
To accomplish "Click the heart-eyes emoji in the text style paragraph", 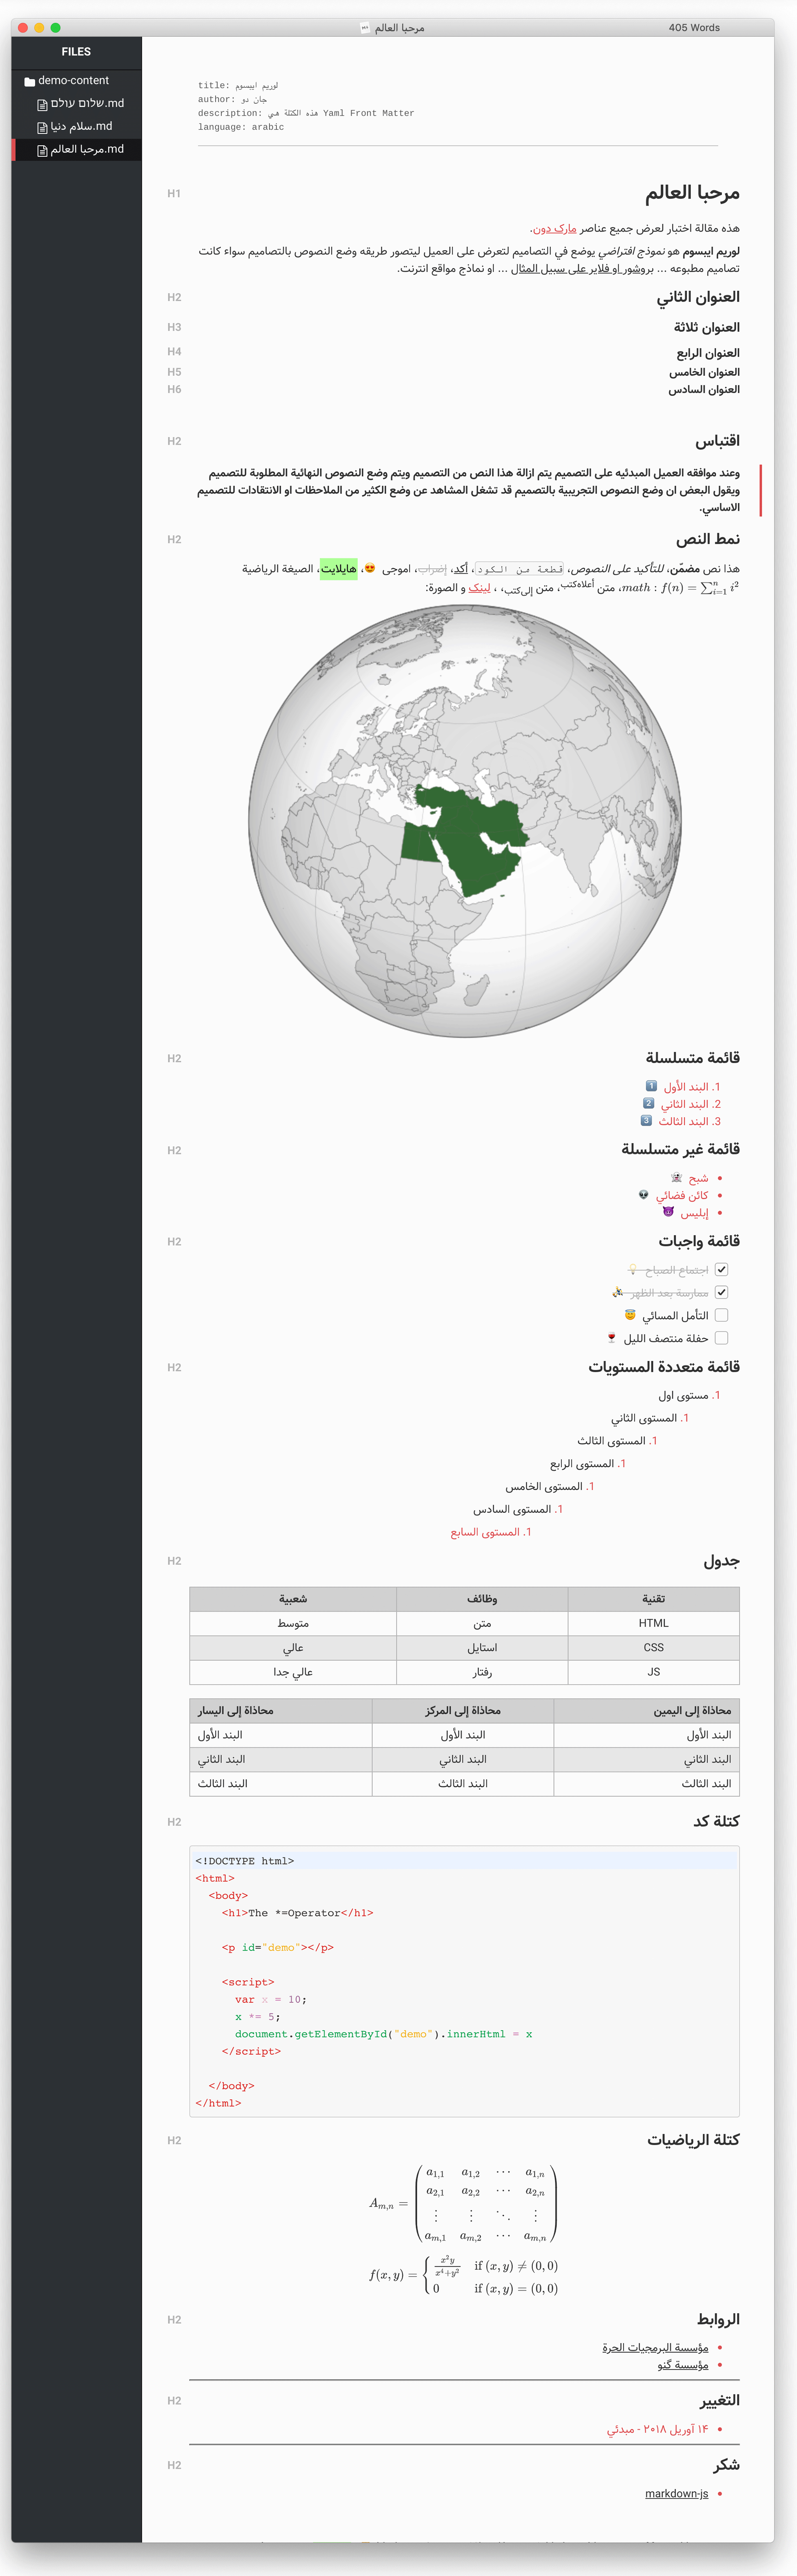I will [369, 568].
